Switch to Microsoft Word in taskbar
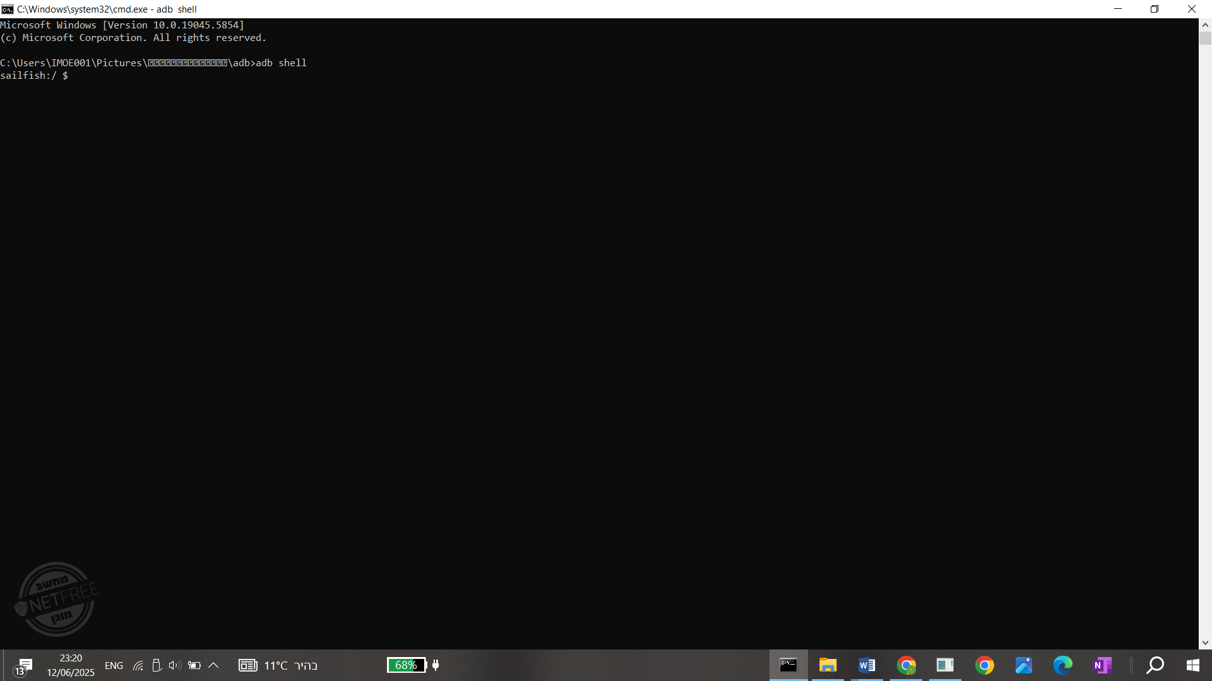This screenshot has height=681, width=1212. pyautogui.click(x=867, y=665)
